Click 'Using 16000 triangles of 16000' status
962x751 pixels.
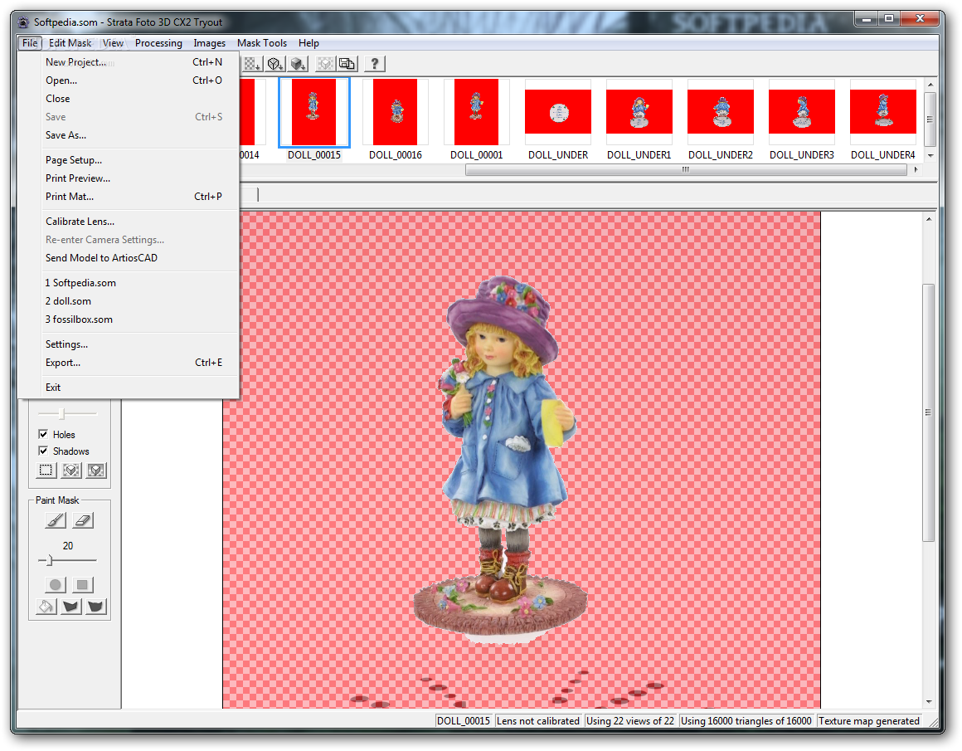(746, 721)
